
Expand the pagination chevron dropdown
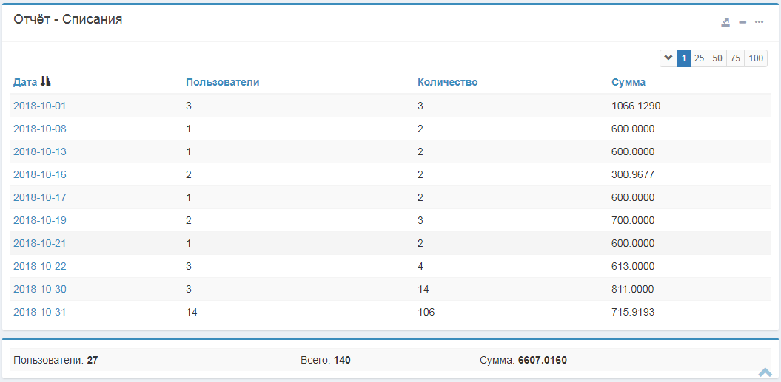pyautogui.click(x=668, y=58)
